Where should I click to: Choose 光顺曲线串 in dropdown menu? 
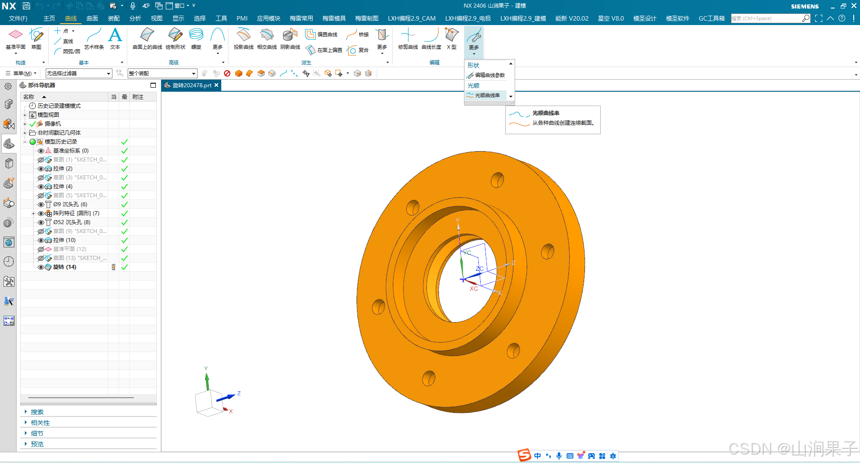[486, 95]
